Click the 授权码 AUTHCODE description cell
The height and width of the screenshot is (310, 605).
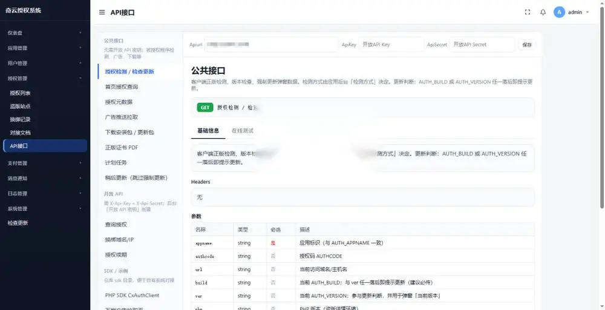[415, 256]
